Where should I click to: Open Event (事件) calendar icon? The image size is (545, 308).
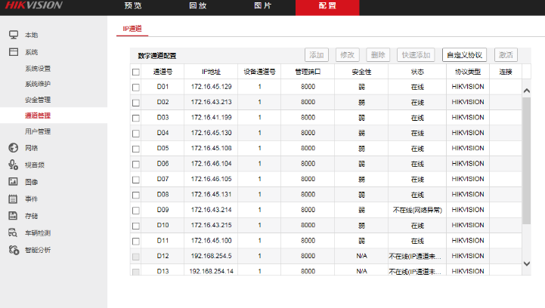13,199
